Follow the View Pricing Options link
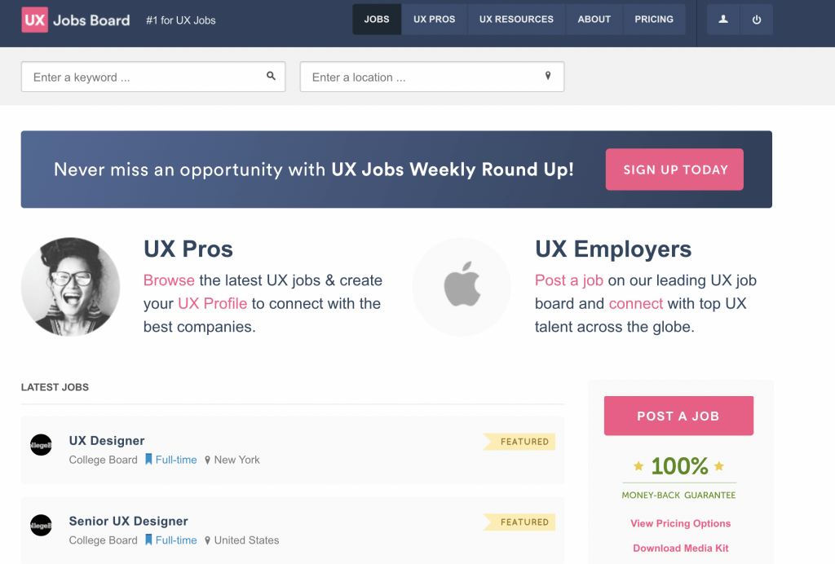 (680, 523)
